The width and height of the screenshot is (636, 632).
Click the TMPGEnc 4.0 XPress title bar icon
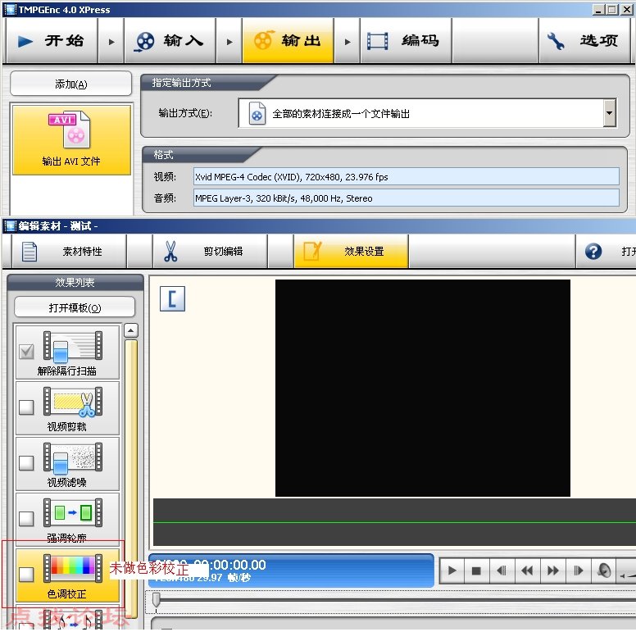10,10
